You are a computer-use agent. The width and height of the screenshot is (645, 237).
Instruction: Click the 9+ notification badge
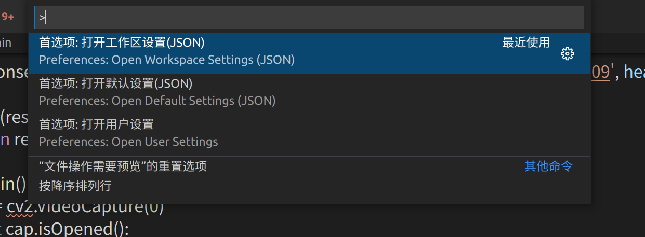tap(8, 17)
